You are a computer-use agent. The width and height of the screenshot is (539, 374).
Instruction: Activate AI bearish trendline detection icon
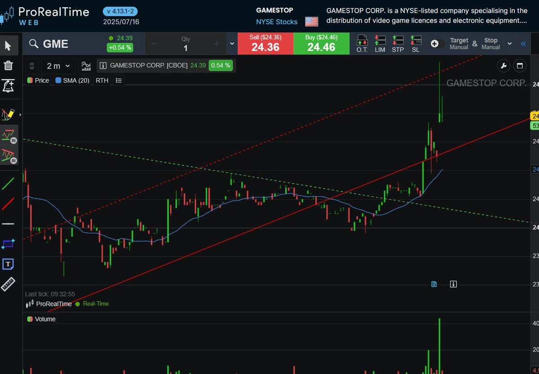point(9,155)
